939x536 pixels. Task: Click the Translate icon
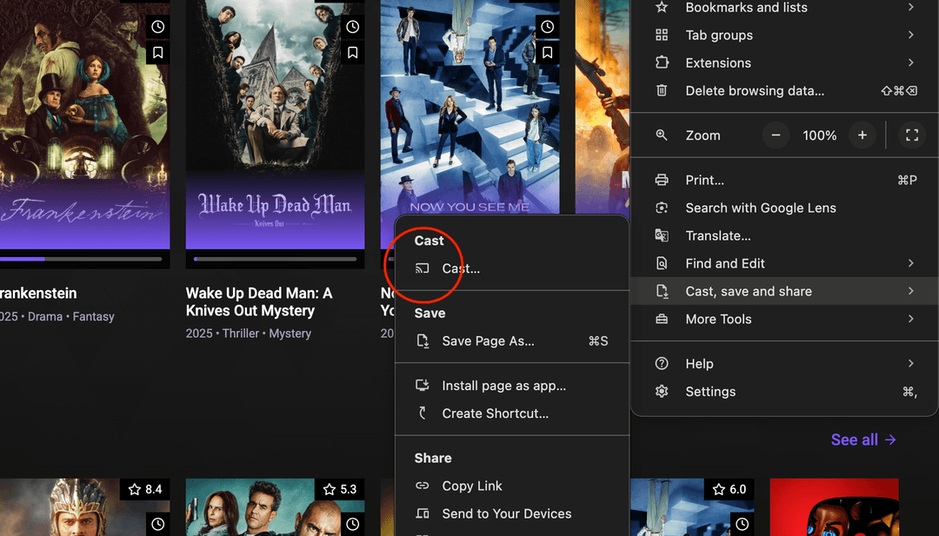tap(662, 235)
